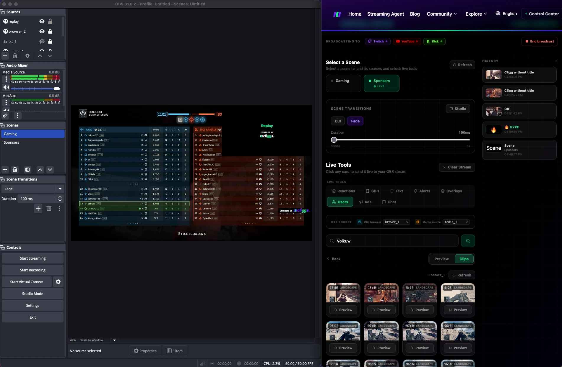562x367 pixels.
Task: Move scene down in Scenes list
Action: (50, 170)
